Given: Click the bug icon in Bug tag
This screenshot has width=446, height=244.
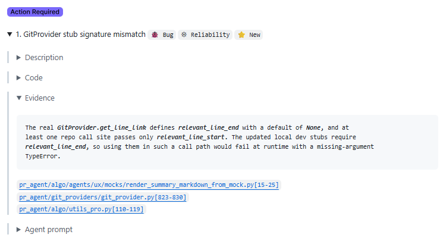Looking at the screenshot, I should point(155,35).
